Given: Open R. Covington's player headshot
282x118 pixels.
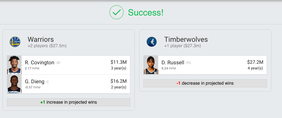Looking at the screenshot, I should point(14,65).
